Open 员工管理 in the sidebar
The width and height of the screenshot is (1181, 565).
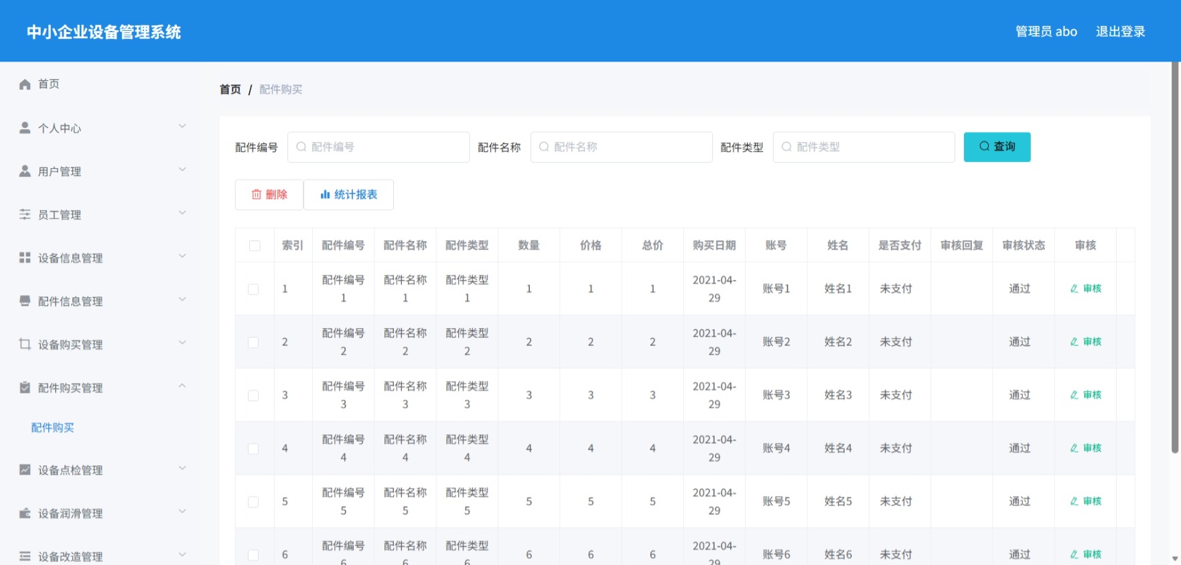click(100, 214)
